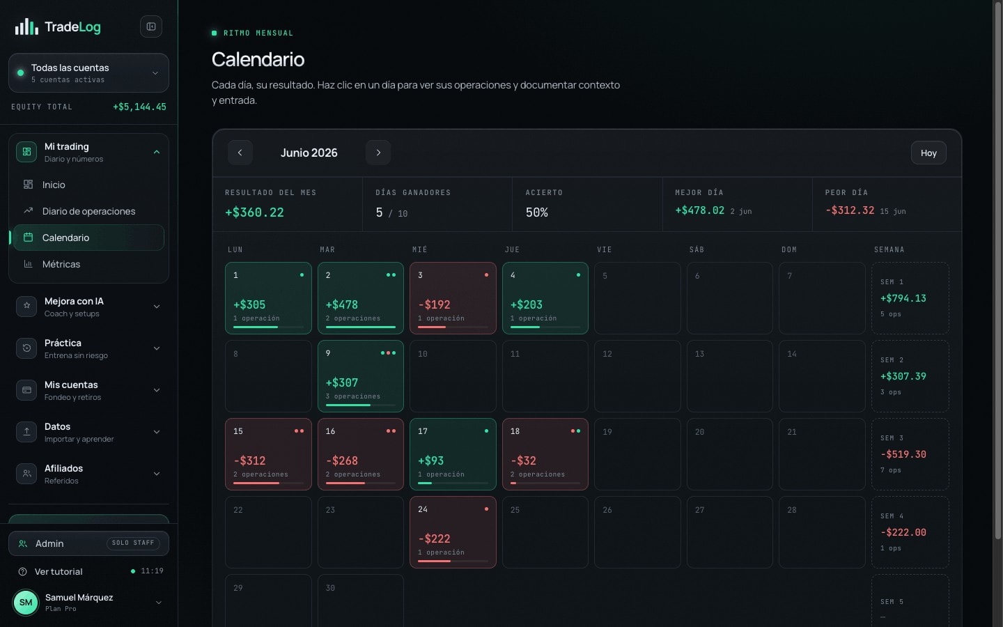
Task: Click the Mejora con IA star icon
Action: click(x=26, y=307)
